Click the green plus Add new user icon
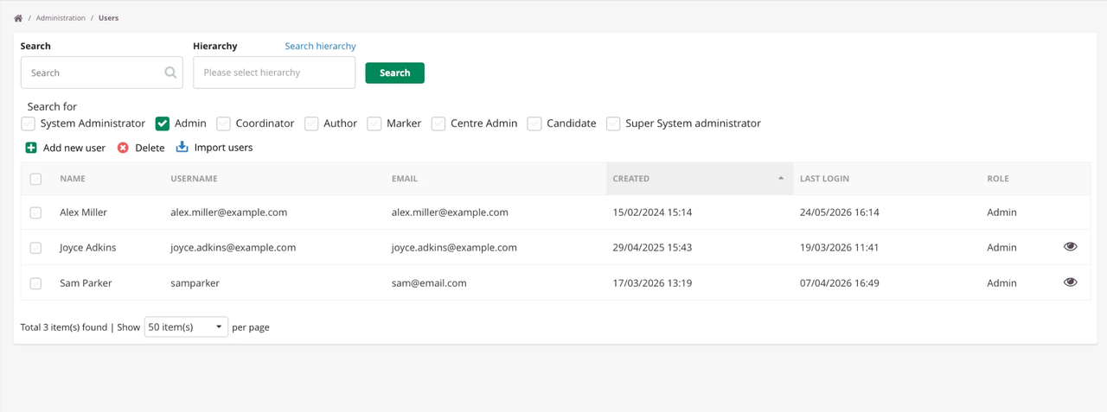This screenshot has height=412, width=1107. pyautogui.click(x=31, y=148)
